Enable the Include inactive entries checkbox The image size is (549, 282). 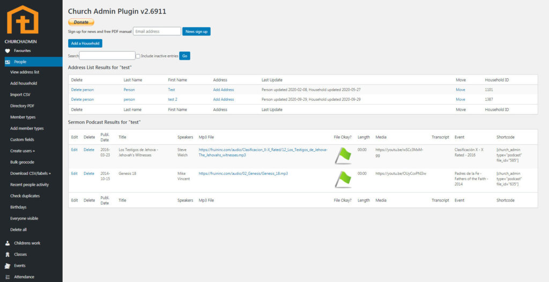[x=138, y=56]
